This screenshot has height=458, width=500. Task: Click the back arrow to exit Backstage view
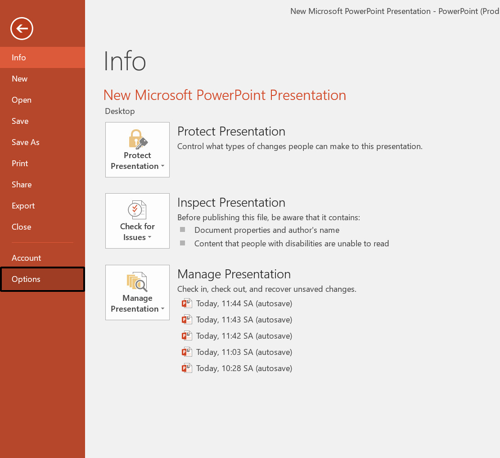click(21, 28)
